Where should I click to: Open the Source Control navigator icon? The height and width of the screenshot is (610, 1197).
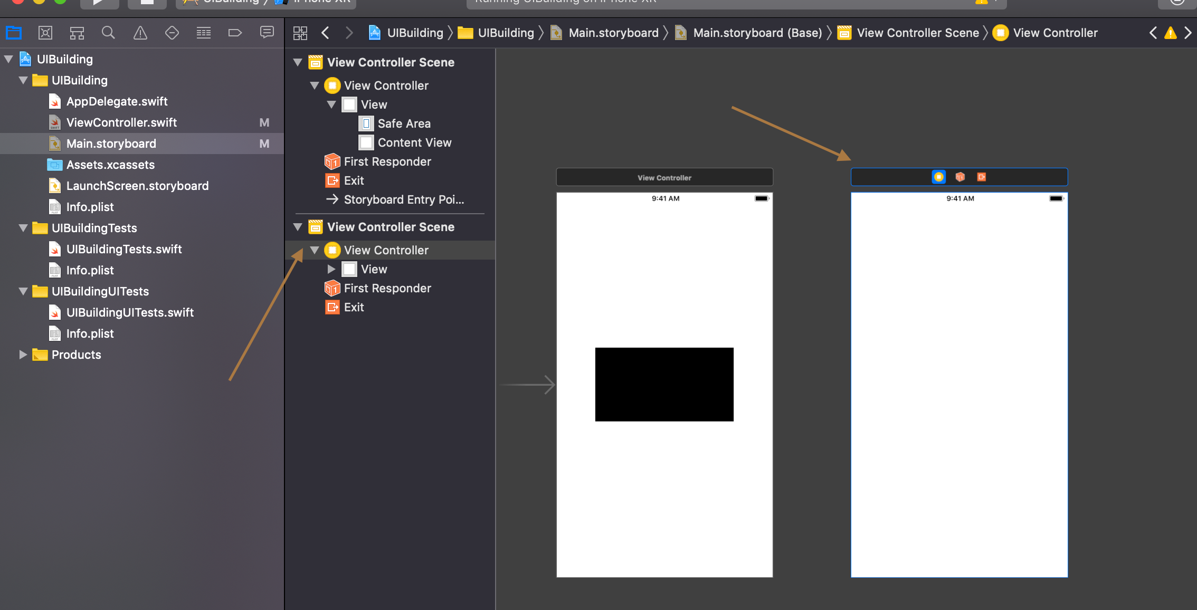[x=45, y=33]
